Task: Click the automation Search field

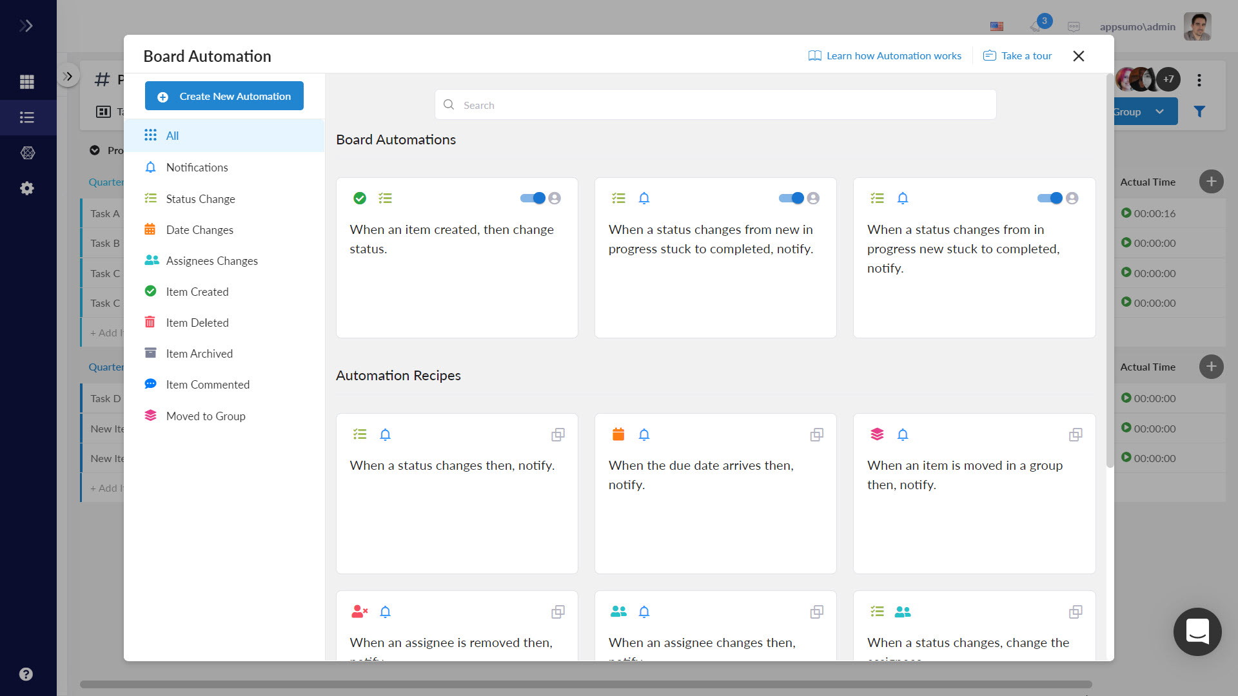Action: tap(715, 105)
